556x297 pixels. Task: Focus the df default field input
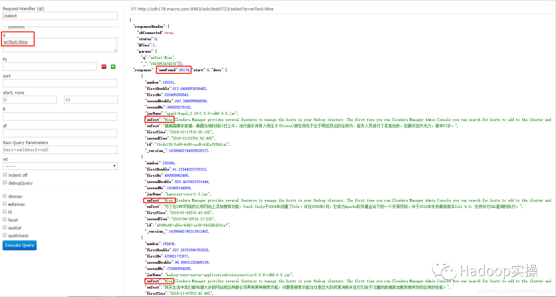[60, 133]
